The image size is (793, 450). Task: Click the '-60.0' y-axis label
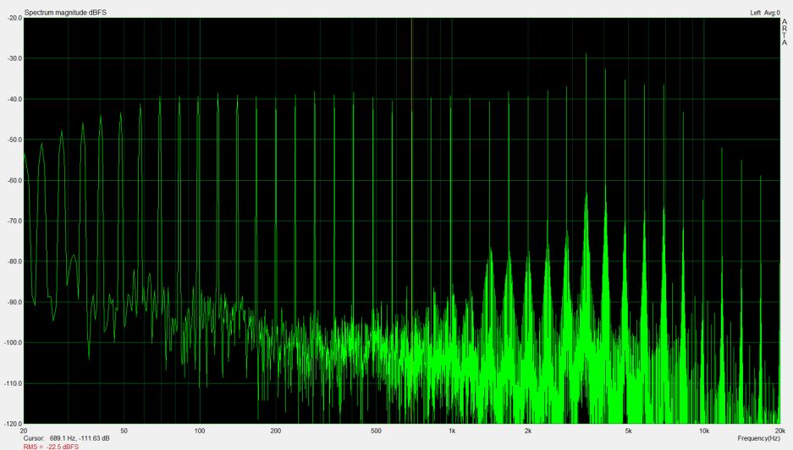coord(14,180)
